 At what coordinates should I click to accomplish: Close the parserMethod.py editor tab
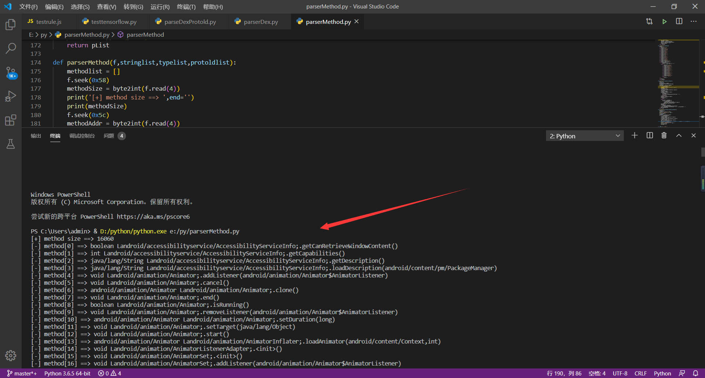click(x=357, y=22)
